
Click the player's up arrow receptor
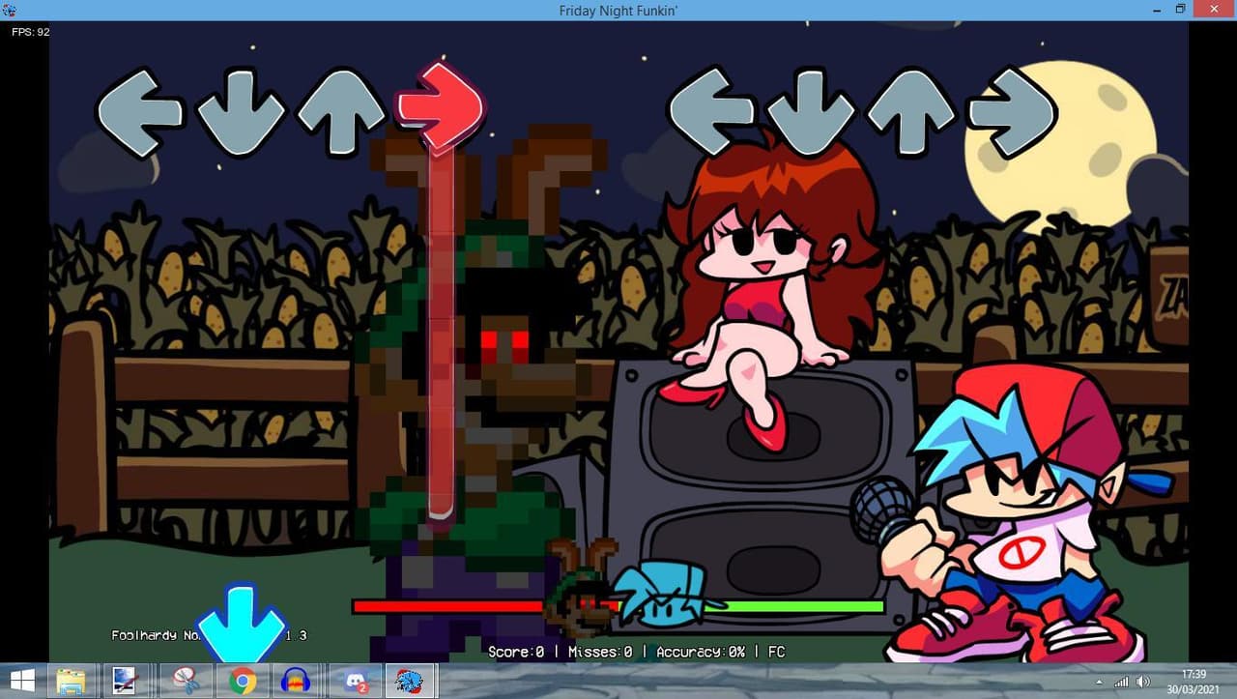coord(911,112)
